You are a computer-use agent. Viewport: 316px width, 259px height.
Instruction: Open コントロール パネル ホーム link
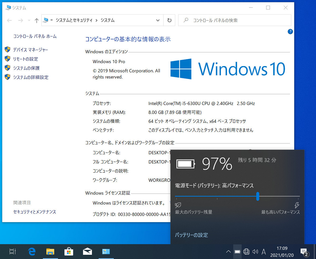click(35, 36)
